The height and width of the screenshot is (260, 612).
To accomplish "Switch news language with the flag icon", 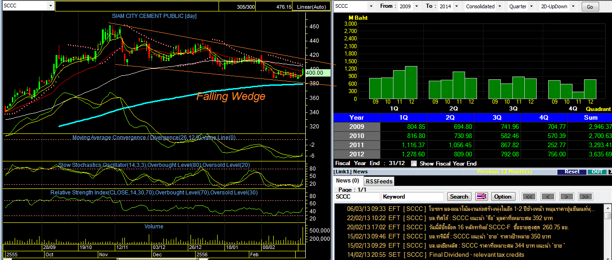I will [481, 196].
